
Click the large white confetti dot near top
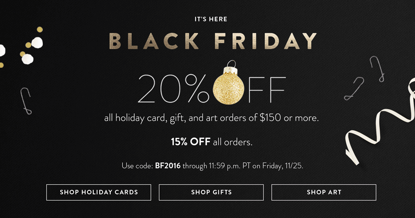tap(37, 43)
